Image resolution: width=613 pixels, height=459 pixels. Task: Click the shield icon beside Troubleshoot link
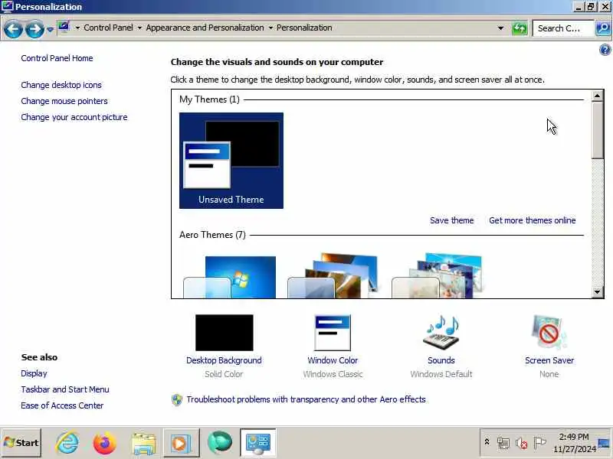pos(177,399)
